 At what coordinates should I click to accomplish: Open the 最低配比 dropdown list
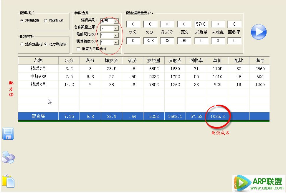tap(116, 35)
